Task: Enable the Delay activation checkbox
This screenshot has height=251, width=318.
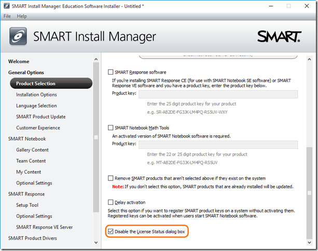Action: coord(110,202)
